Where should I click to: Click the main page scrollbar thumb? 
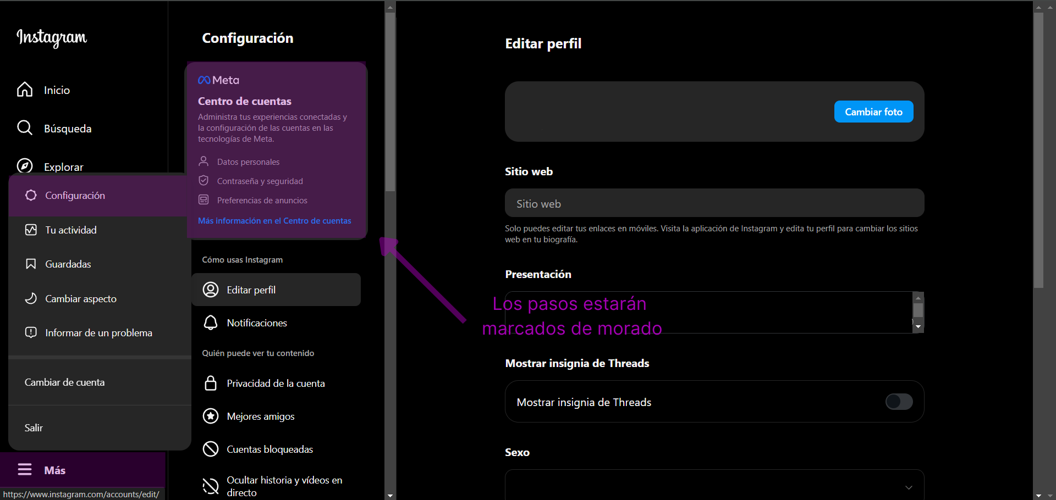1038,149
